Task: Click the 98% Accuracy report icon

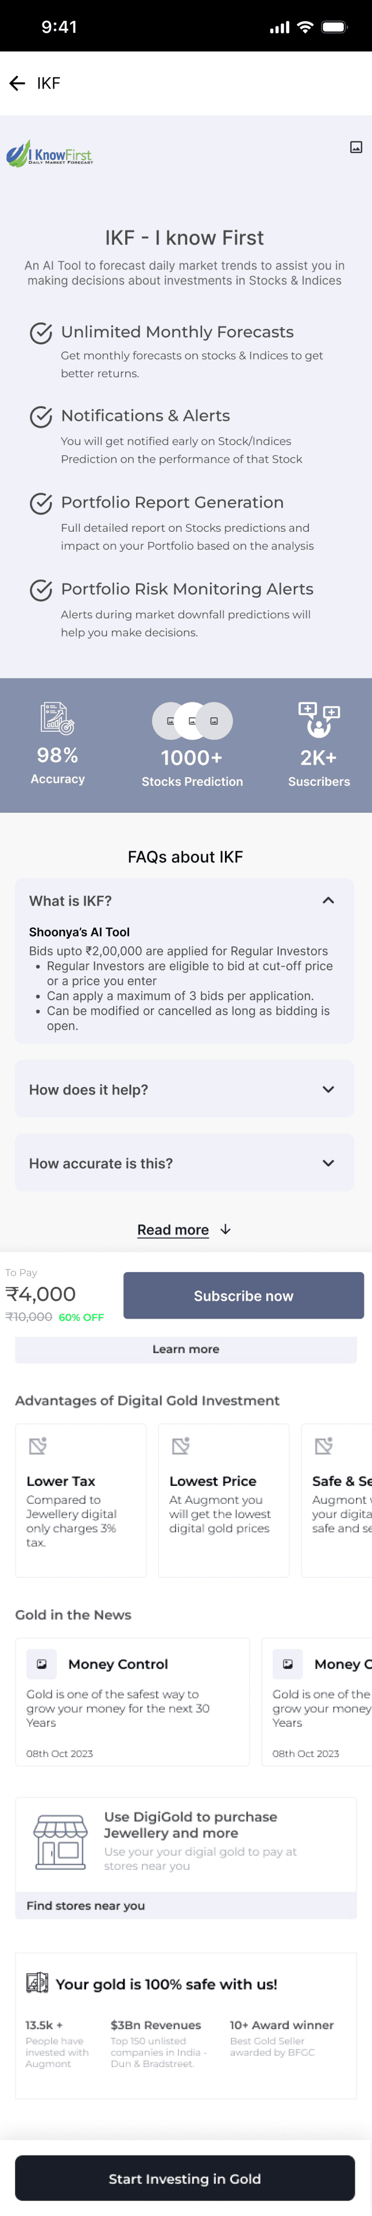Action: tap(57, 719)
